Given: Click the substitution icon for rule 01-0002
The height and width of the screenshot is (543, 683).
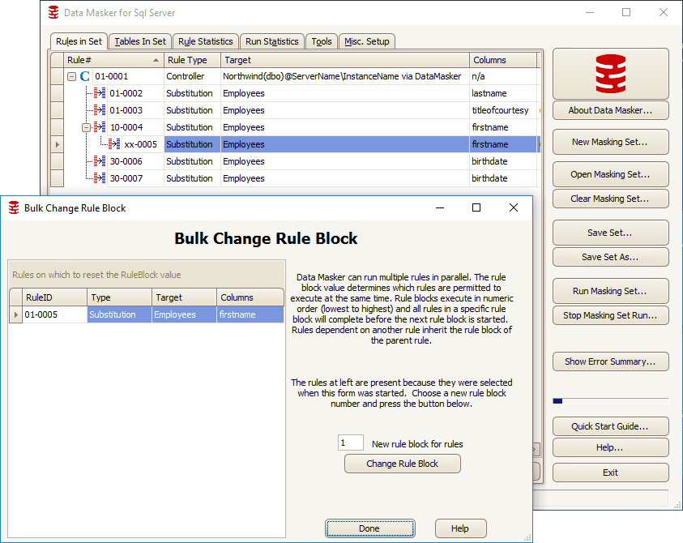Looking at the screenshot, I should (100, 93).
